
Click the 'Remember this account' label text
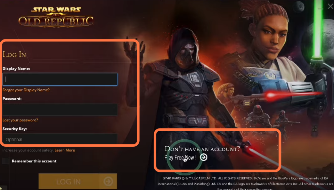point(34,161)
